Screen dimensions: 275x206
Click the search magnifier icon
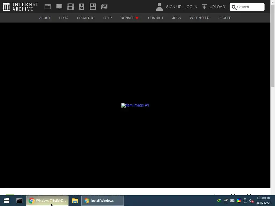(x=234, y=7)
